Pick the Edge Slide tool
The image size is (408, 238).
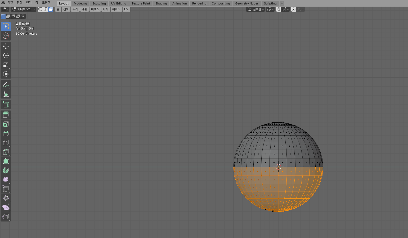6,189
